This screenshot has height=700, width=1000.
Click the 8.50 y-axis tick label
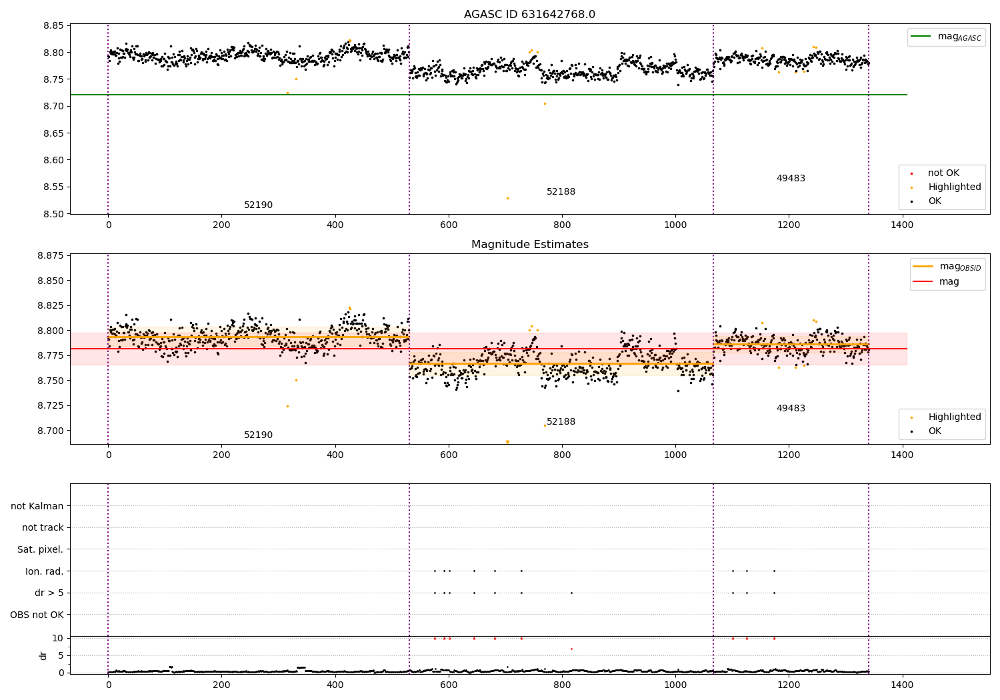point(53,214)
